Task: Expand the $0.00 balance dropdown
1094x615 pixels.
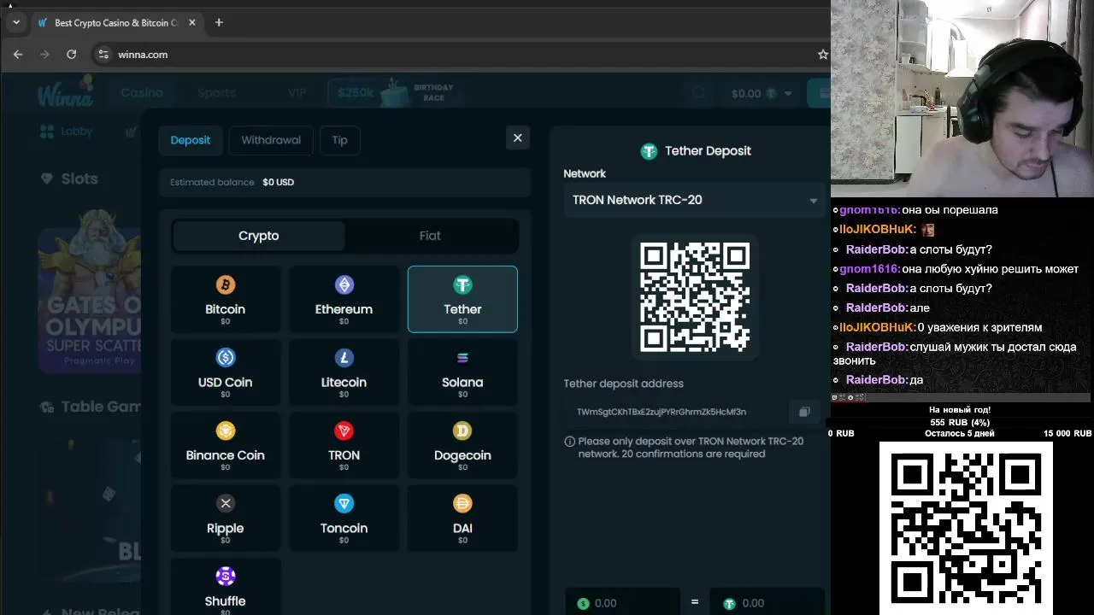Action: pos(762,93)
